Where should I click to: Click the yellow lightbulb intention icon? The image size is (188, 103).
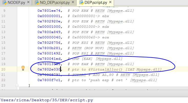23,68
